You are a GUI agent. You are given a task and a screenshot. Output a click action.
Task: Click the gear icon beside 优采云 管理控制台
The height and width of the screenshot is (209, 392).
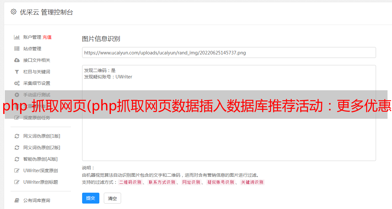[x=13, y=12]
